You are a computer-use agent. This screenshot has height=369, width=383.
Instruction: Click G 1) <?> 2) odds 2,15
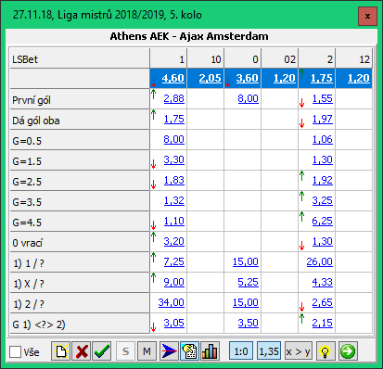pyautogui.click(x=323, y=323)
